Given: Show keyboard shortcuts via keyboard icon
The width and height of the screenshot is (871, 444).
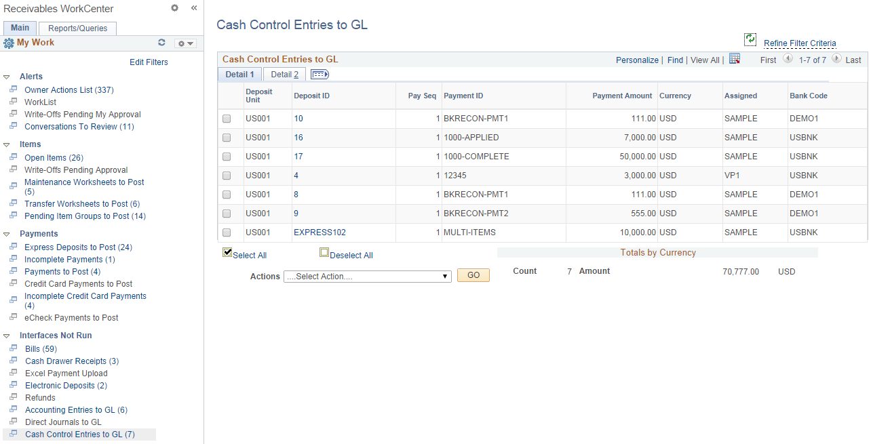Looking at the screenshot, I should pos(319,74).
